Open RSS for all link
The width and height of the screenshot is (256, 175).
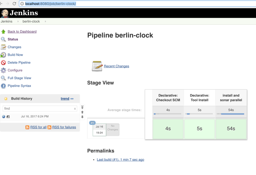tap(38, 127)
